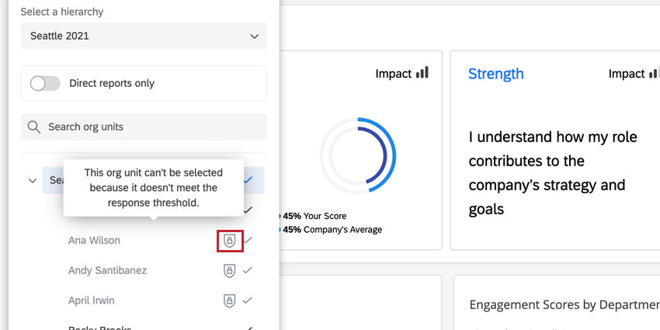Open the Seattle 2021 hierarchy dropdown

pos(144,36)
